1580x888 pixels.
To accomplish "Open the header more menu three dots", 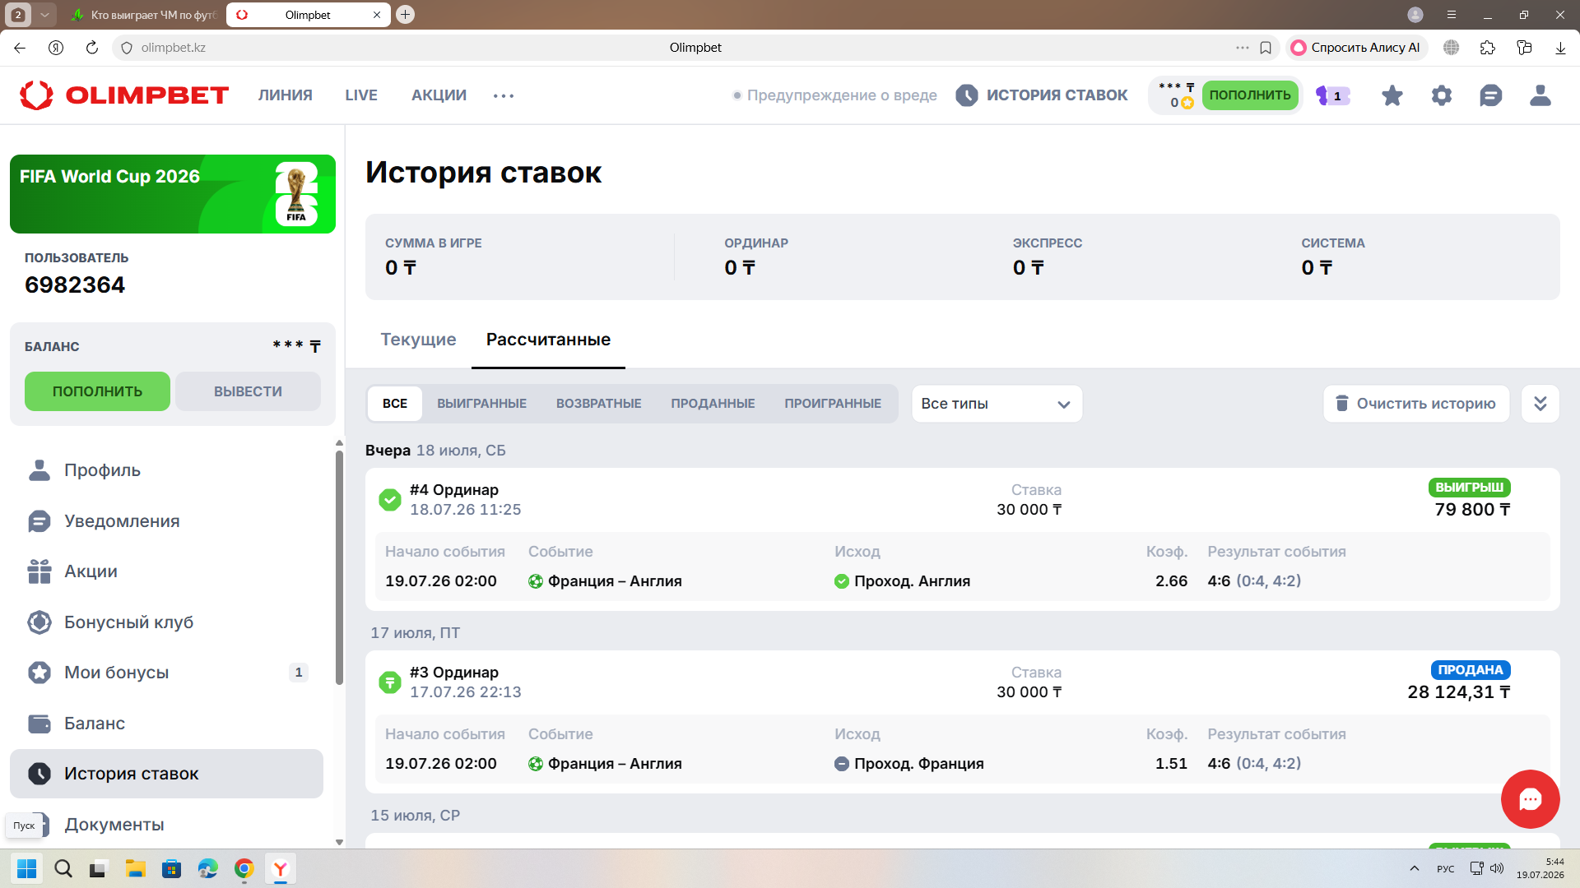I will click(504, 95).
